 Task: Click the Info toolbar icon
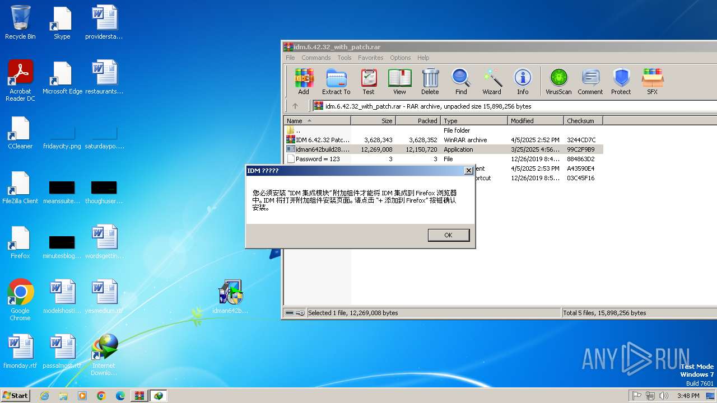pos(523,82)
